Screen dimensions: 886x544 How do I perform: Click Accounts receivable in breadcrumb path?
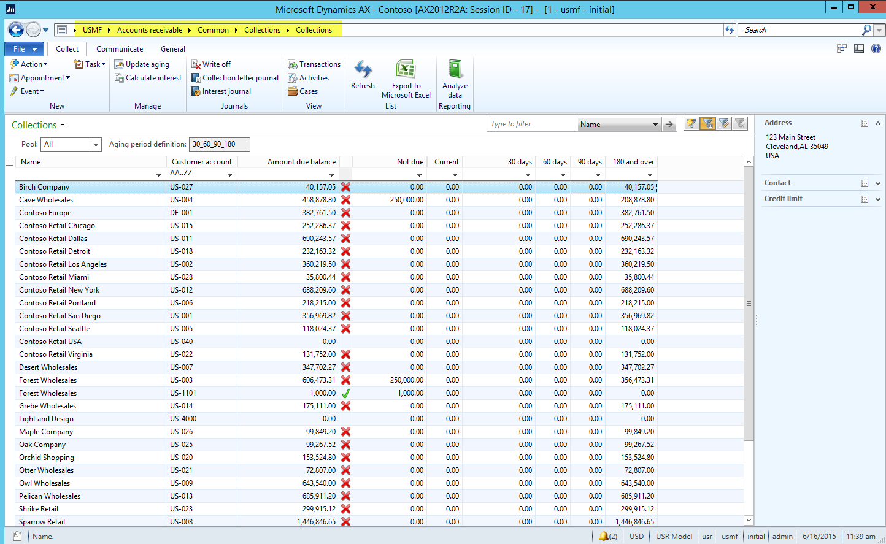(x=150, y=30)
